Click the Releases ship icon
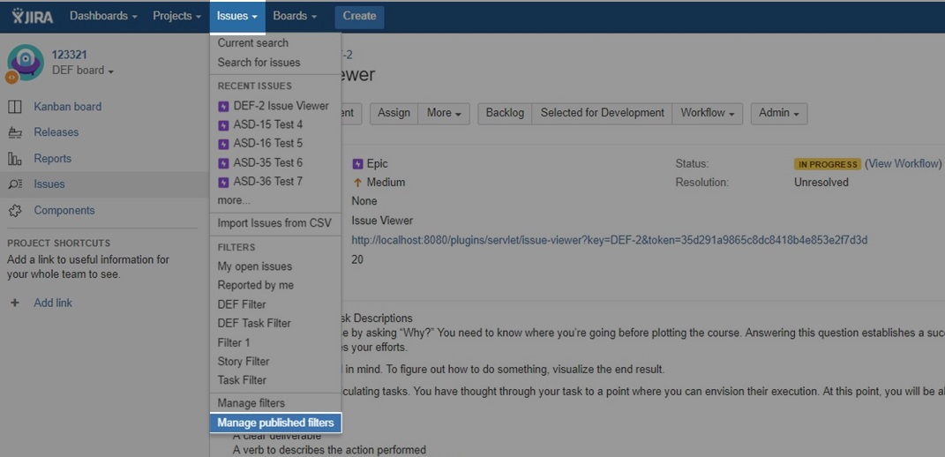Viewport: 945px width, 457px height. pos(15,132)
